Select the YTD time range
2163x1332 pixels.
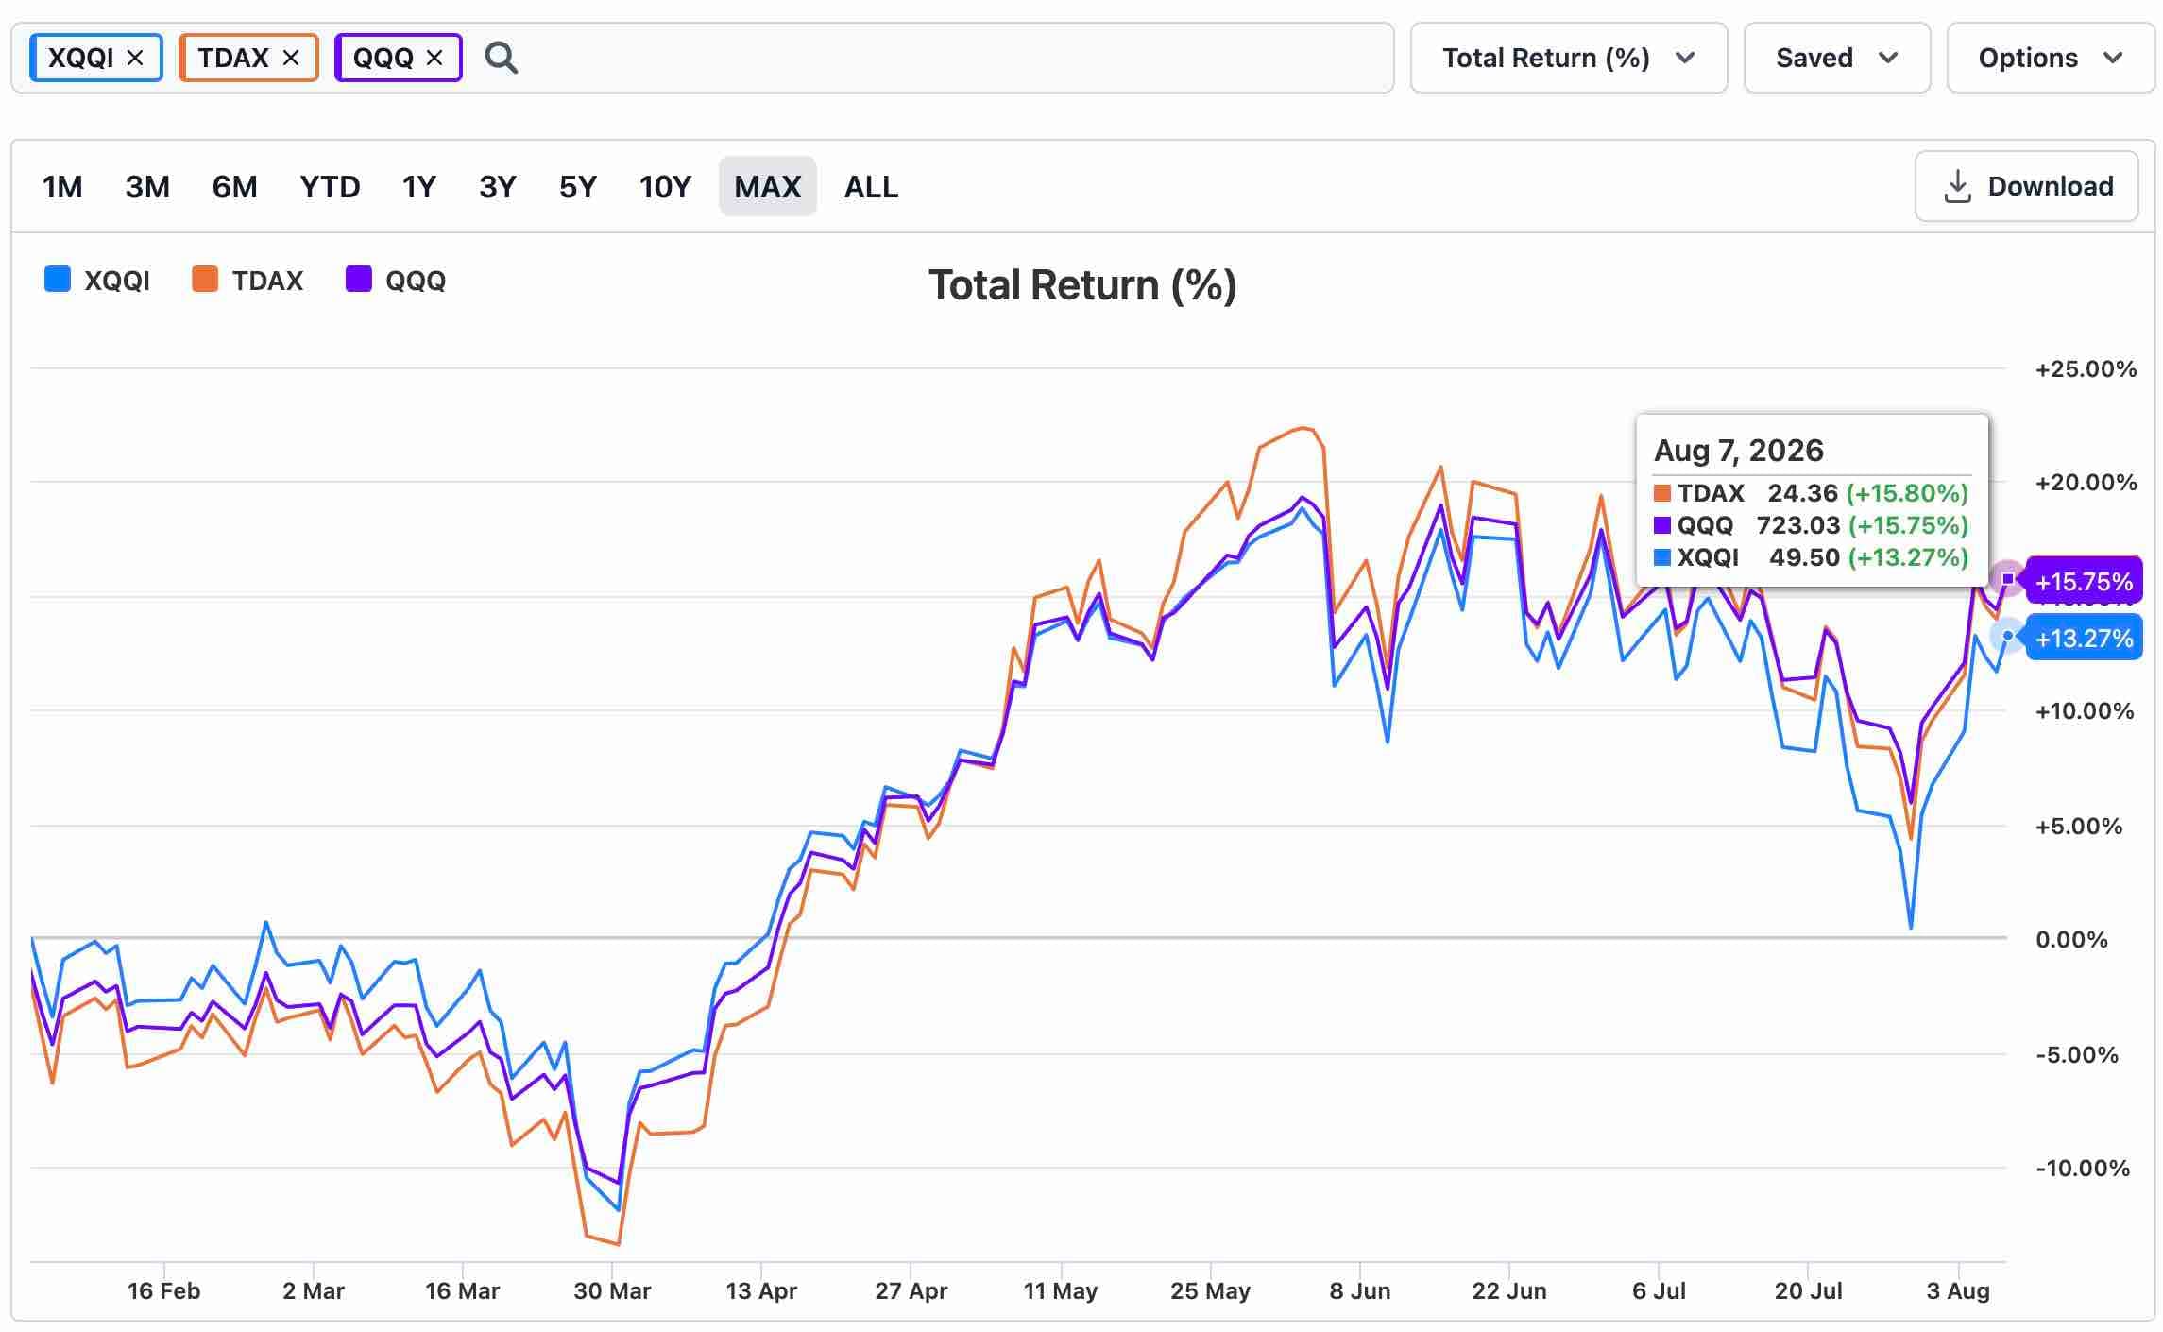(330, 186)
